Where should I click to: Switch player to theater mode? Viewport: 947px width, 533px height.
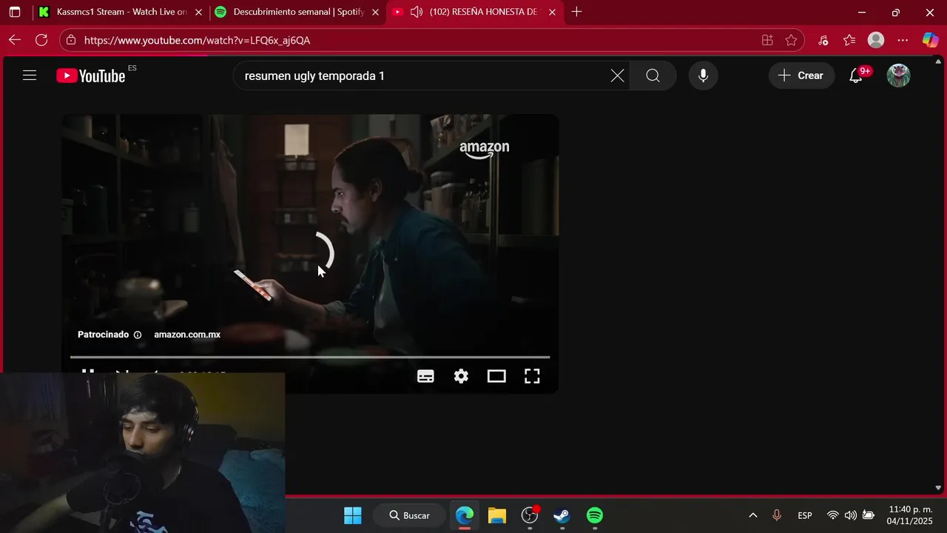click(496, 376)
